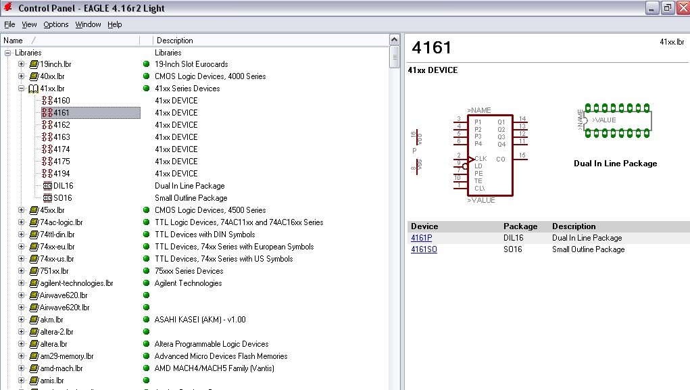Click the 74ttl-din.lbr library icon
This screenshot has width=690, height=390.
point(34,235)
